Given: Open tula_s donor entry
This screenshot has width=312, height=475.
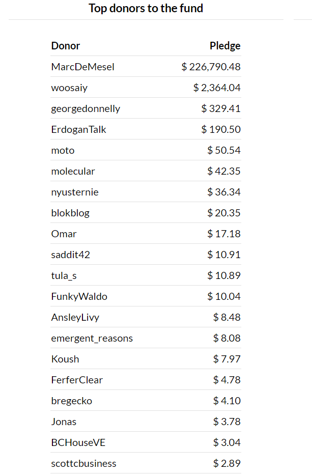Looking at the screenshot, I should click(64, 275).
